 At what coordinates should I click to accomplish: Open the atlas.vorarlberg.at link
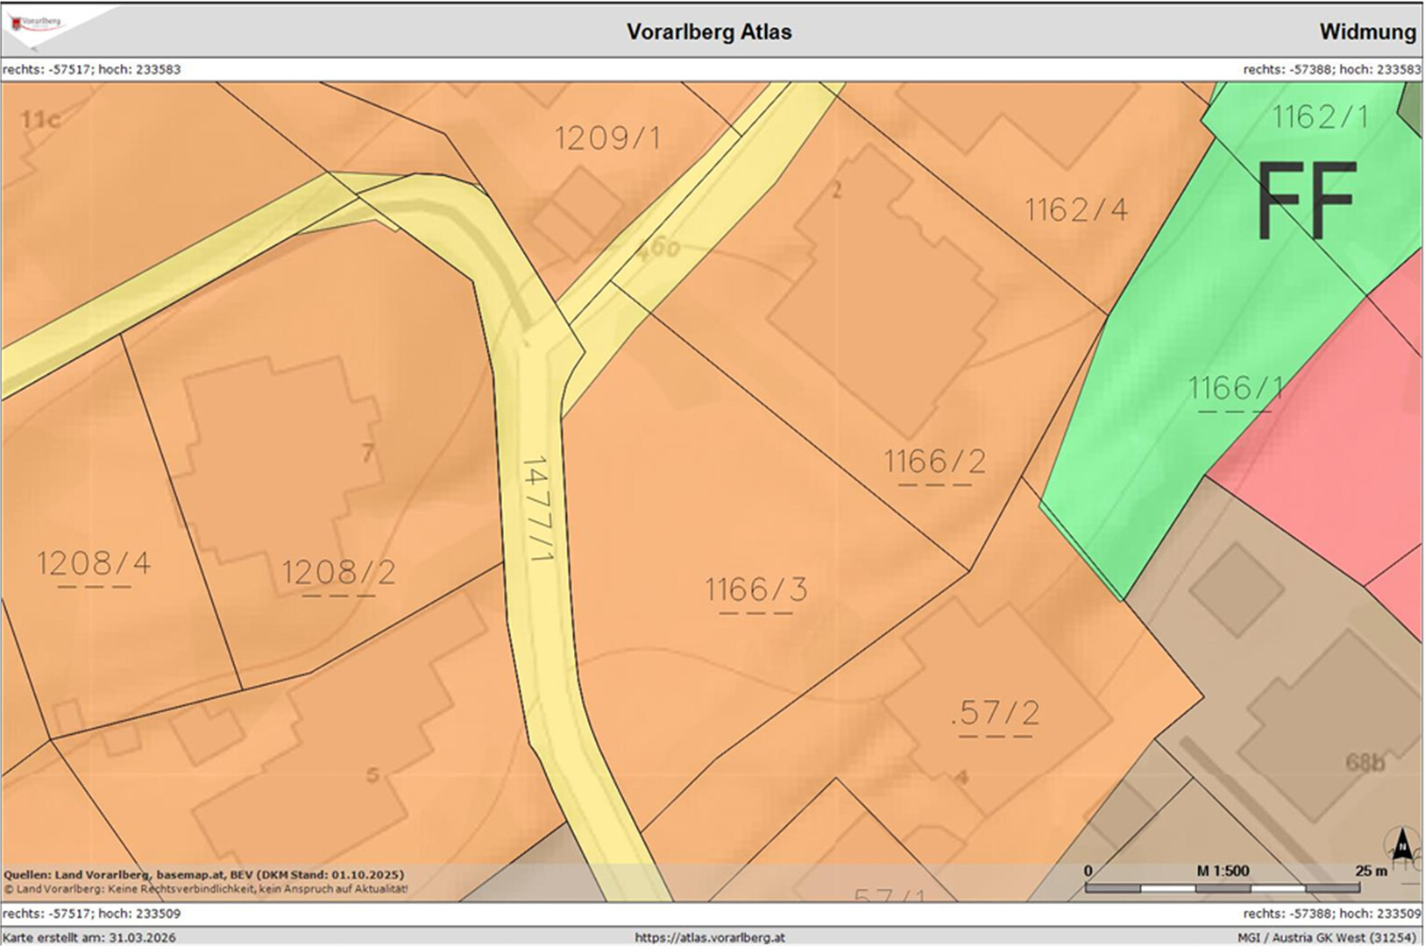[710, 937]
